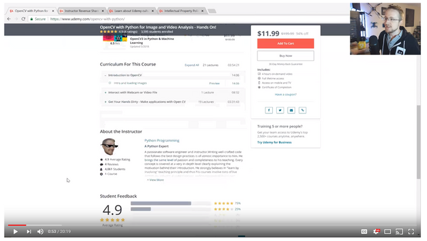The image size is (427, 241).
Task: Click the Buy Now button
Action: pyautogui.click(x=286, y=55)
